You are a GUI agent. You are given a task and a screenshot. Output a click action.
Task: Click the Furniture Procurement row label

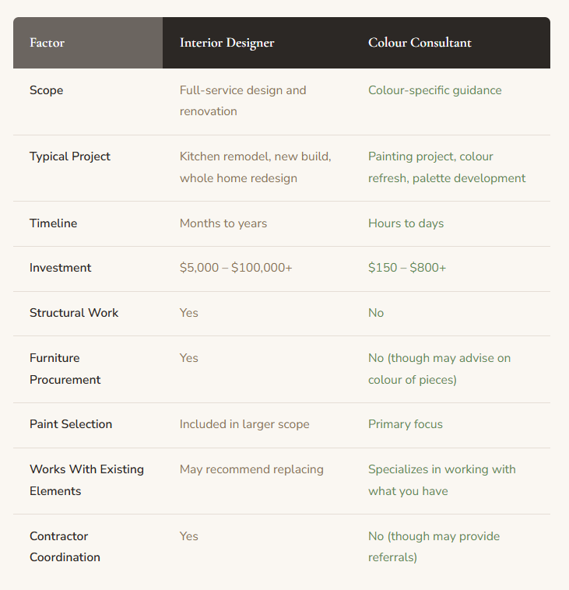pyautogui.click(x=65, y=369)
